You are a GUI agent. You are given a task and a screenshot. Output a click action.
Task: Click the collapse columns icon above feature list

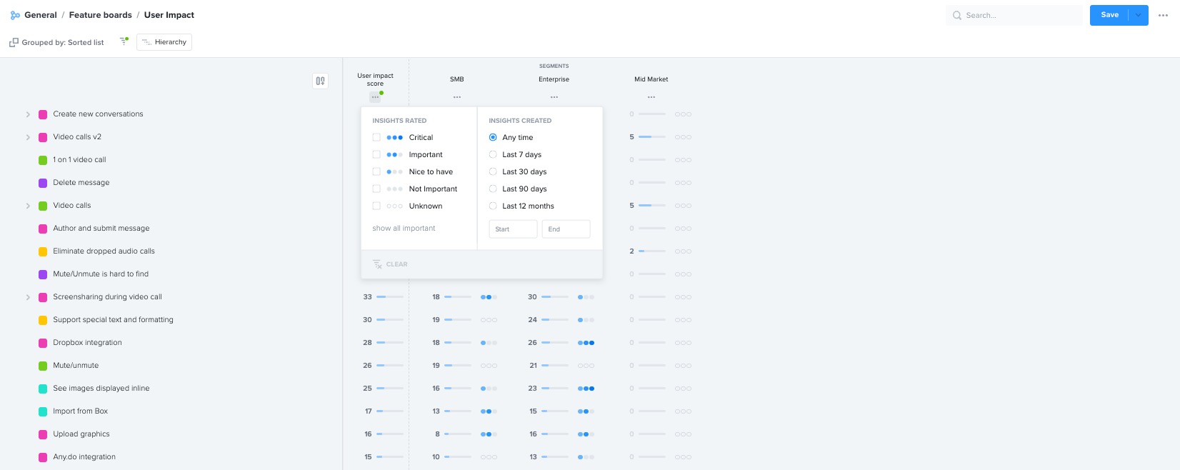[x=320, y=81]
